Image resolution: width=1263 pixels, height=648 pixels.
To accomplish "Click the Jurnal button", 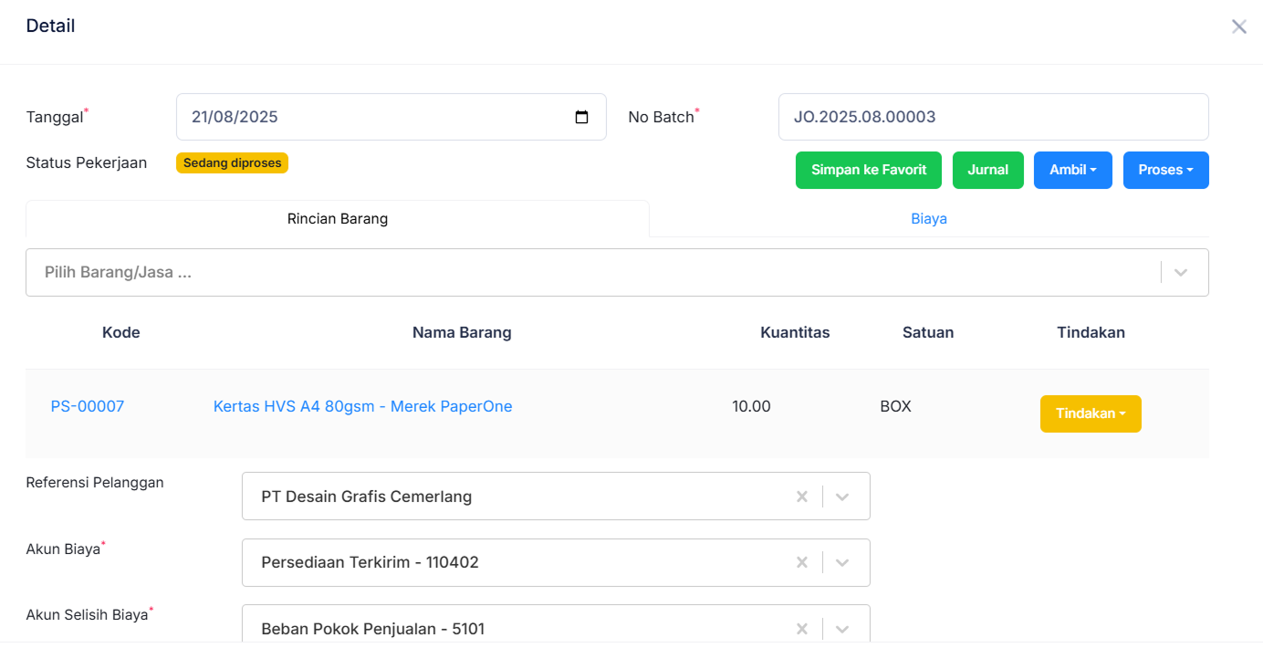I will pos(987,170).
